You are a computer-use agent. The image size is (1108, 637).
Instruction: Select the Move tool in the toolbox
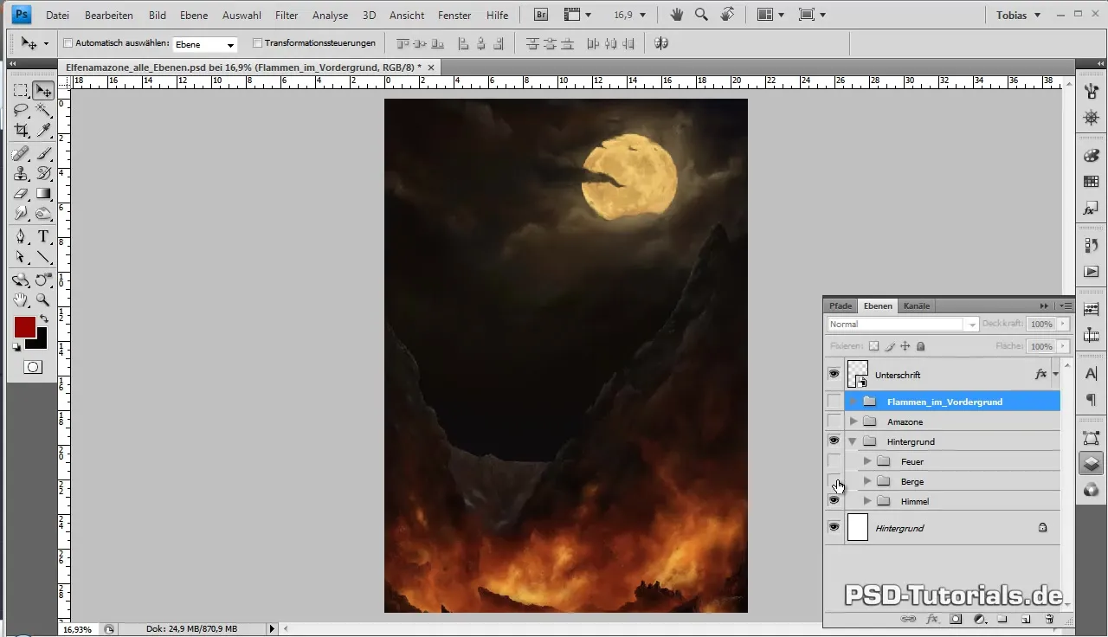43,91
